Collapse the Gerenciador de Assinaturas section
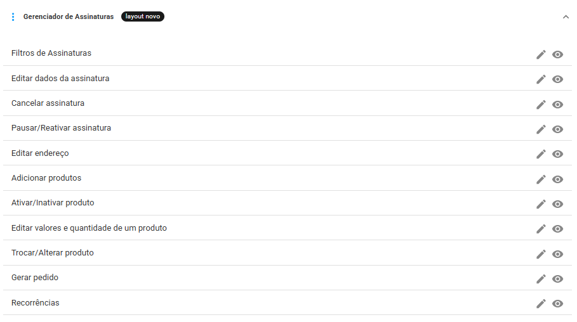 (x=566, y=16)
